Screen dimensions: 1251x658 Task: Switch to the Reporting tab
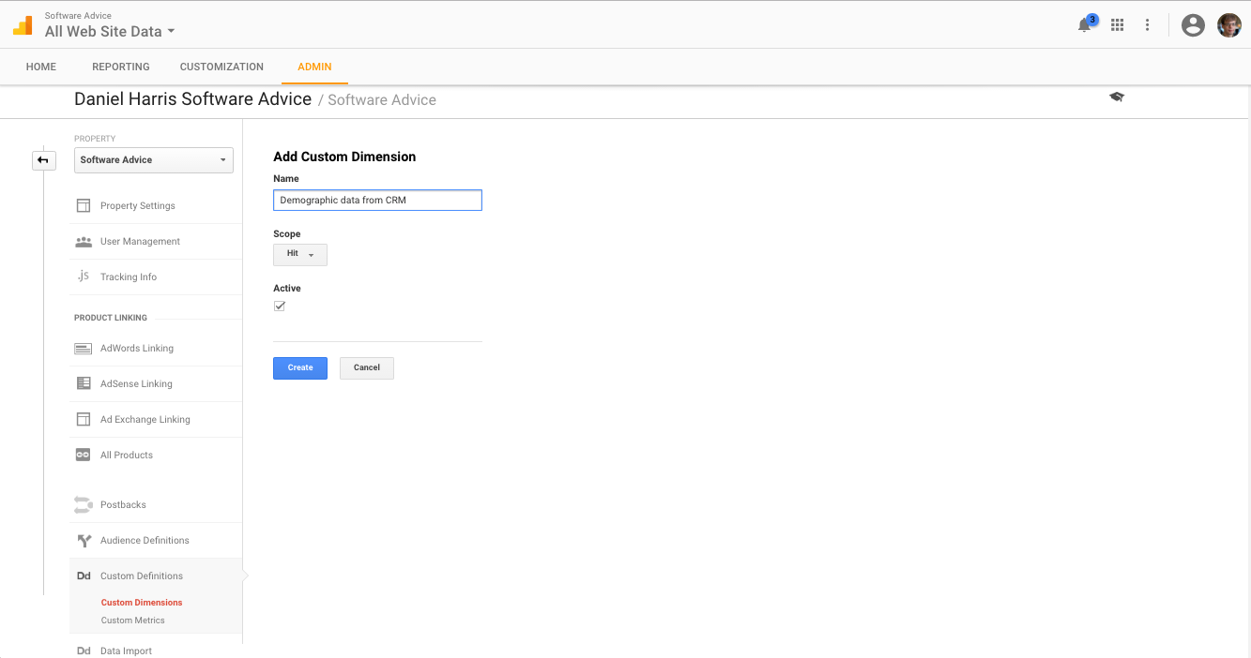pos(121,67)
